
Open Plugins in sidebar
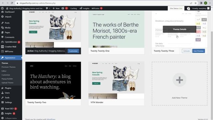(x=8, y=88)
